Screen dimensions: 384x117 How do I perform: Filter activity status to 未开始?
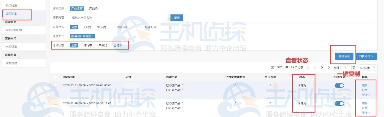pos(103,45)
